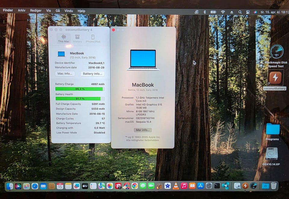Screen dimensions: 289x199
Task: Open the Finder menu in menu bar
Action: 8,10
